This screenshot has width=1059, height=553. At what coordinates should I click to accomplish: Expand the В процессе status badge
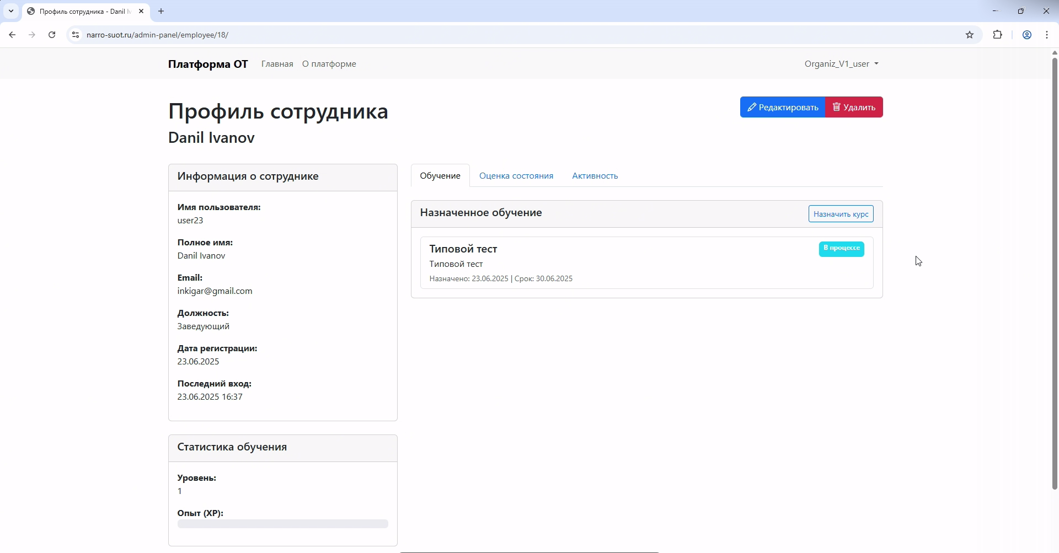841,249
